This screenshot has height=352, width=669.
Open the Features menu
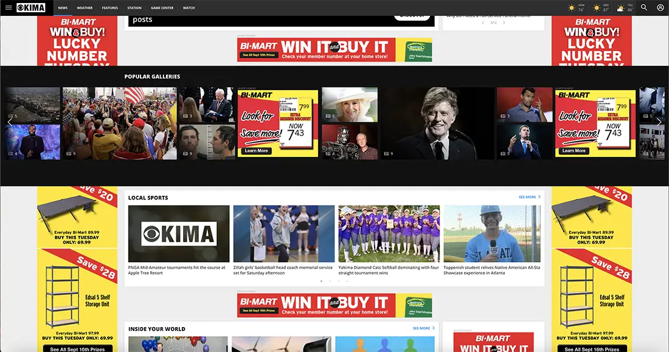[x=109, y=8]
